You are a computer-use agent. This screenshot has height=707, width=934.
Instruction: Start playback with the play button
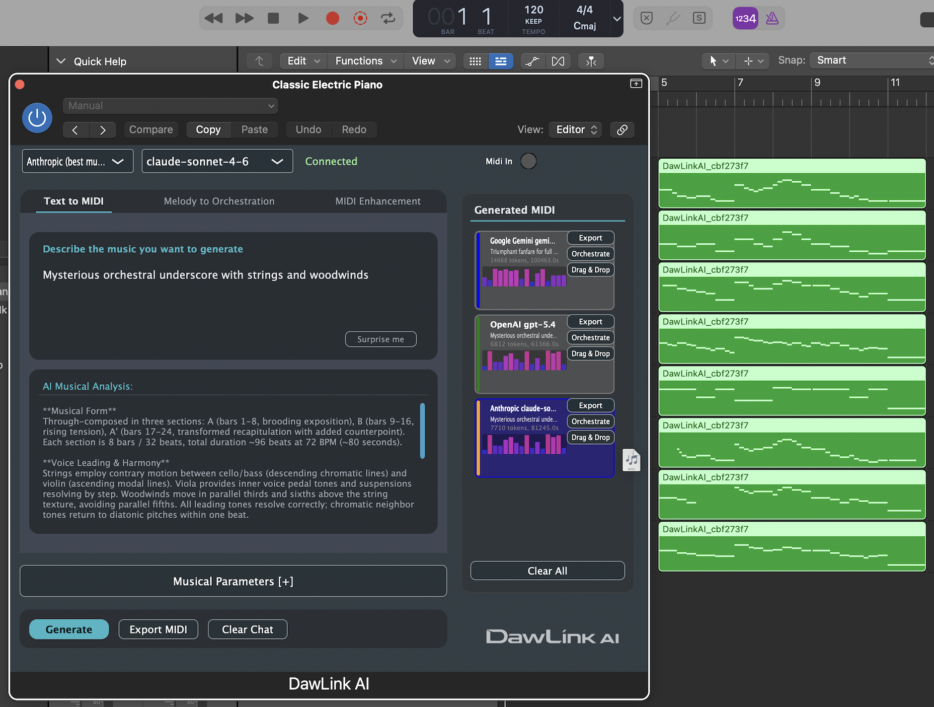(x=303, y=19)
